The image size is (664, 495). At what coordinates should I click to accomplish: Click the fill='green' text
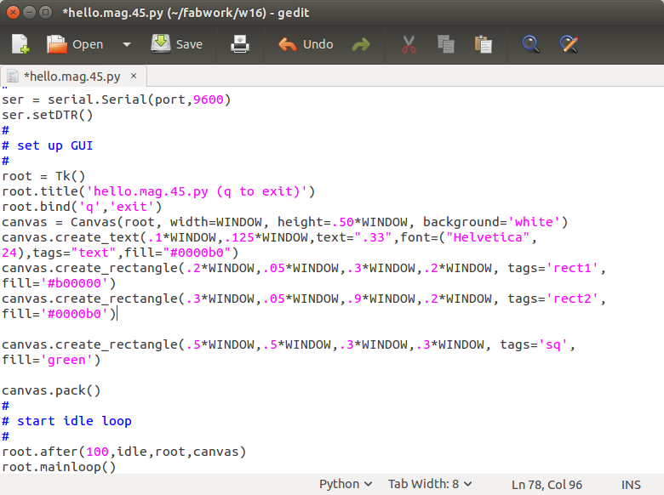point(51,360)
